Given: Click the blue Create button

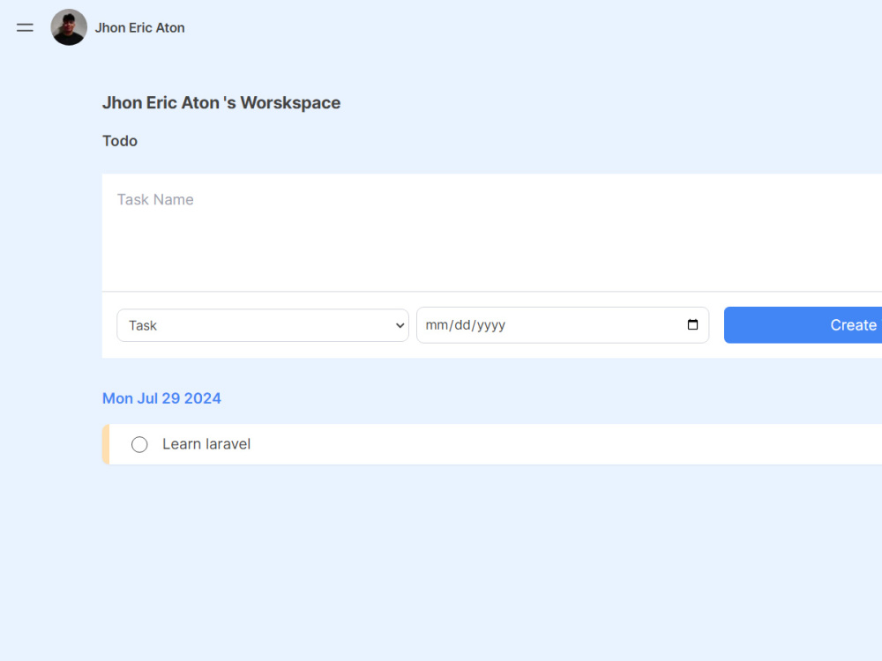Looking at the screenshot, I should coord(803,325).
